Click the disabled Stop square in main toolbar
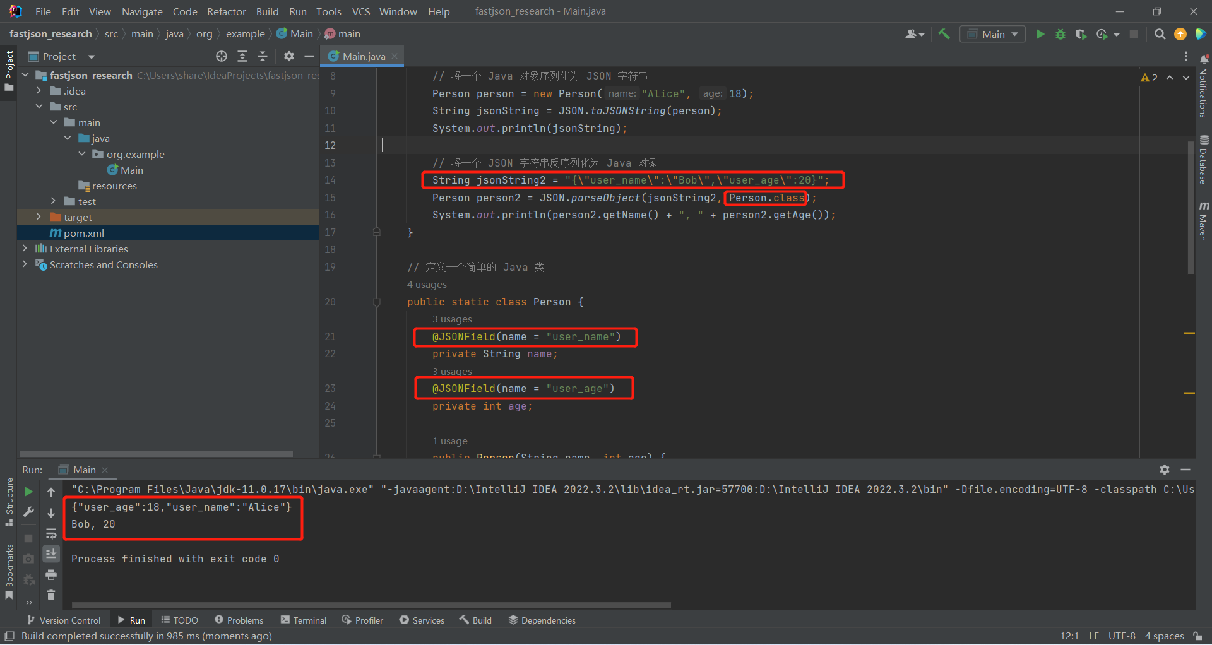The height and width of the screenshot is (645, 1212). [x=1134, y=34]
